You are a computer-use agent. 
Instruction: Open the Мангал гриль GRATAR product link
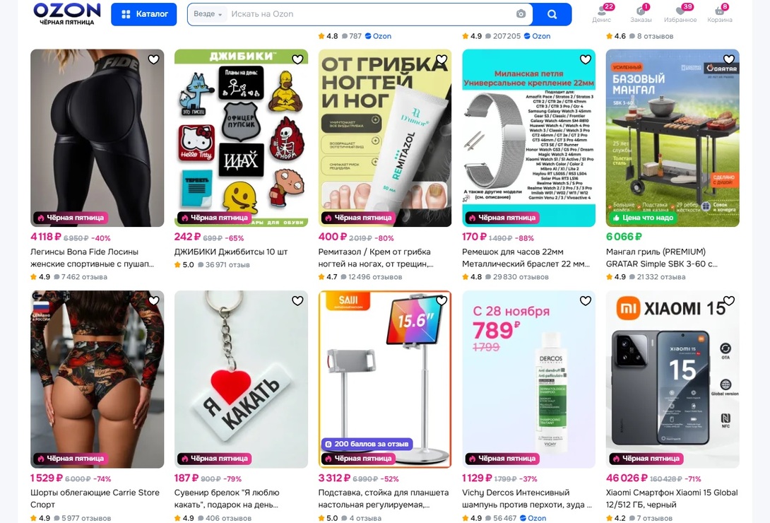(x=662, y=258)
